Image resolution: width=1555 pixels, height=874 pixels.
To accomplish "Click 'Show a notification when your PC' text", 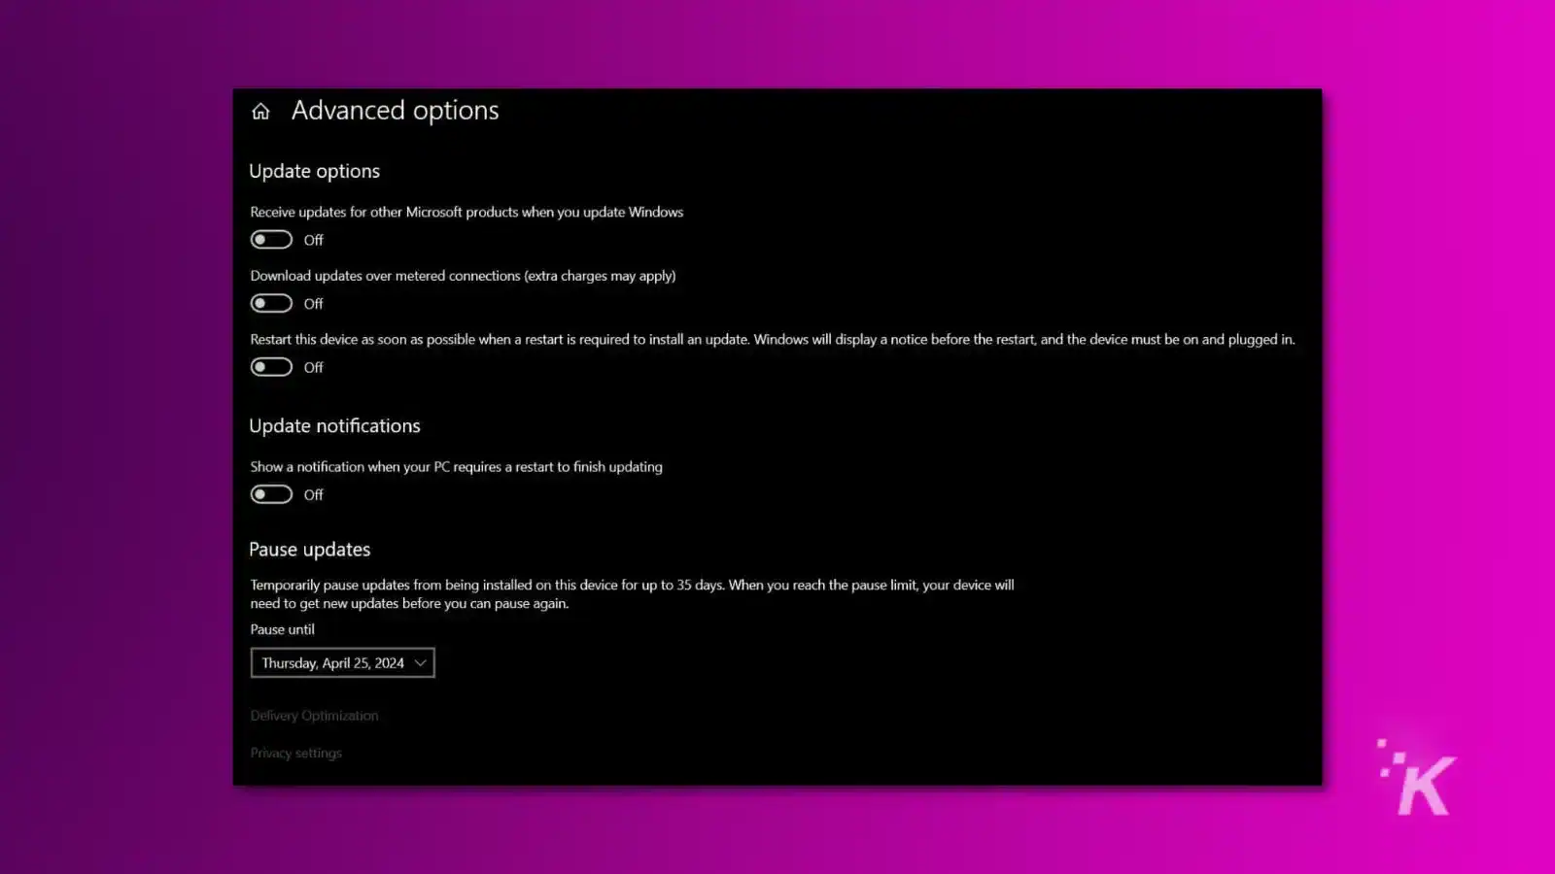I will click(x=456, y=467).
